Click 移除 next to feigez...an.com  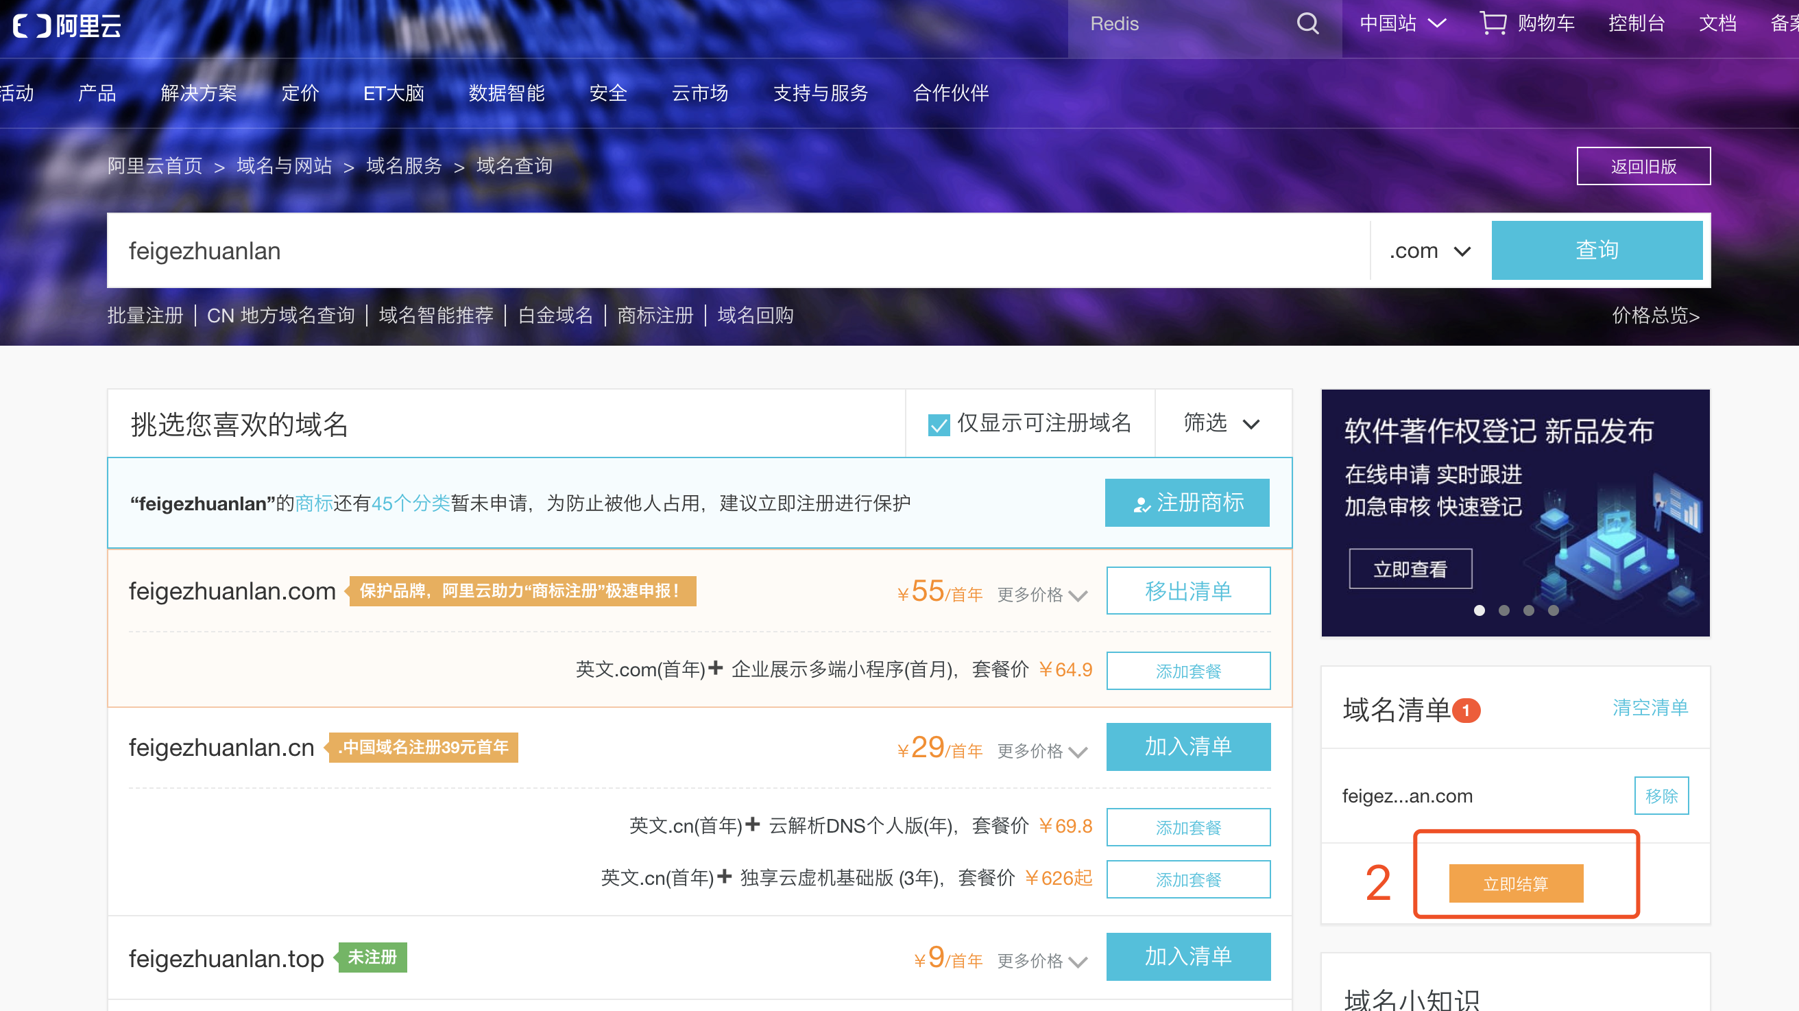pyautogui.click(x=1661, y=795)
